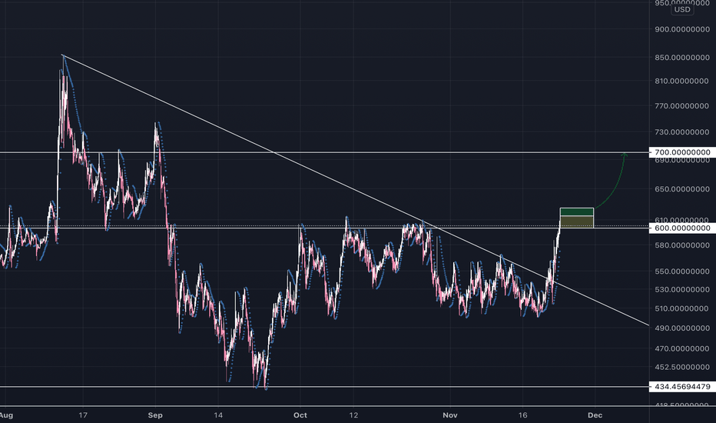Open the USD currency selector
The image size is (716, 423).
click(x=682, y=9)
